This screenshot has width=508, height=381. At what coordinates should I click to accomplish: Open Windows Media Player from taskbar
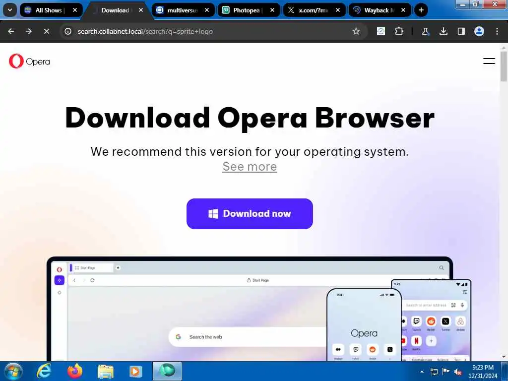pyautogui.click(x=136, y=371)
